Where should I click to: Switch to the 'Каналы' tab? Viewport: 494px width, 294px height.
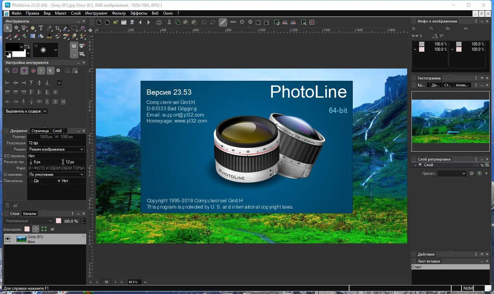(30, 214)
